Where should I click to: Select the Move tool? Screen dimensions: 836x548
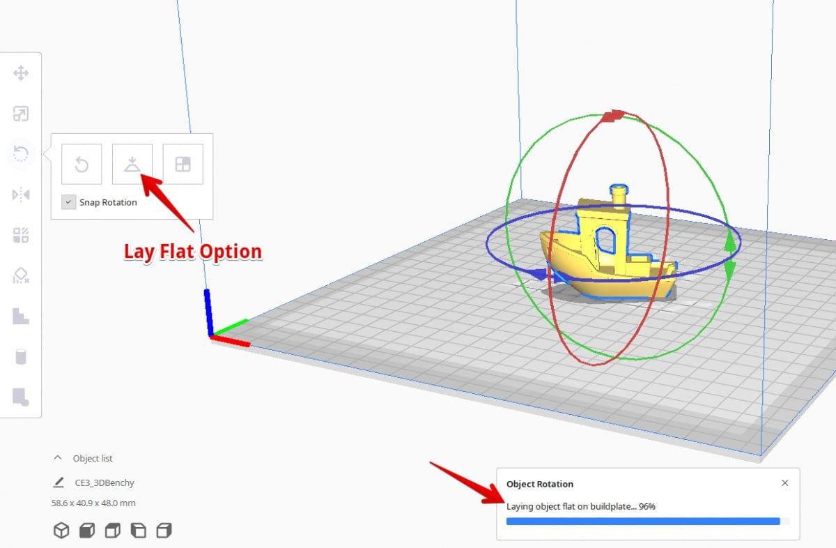pos(20,73)
